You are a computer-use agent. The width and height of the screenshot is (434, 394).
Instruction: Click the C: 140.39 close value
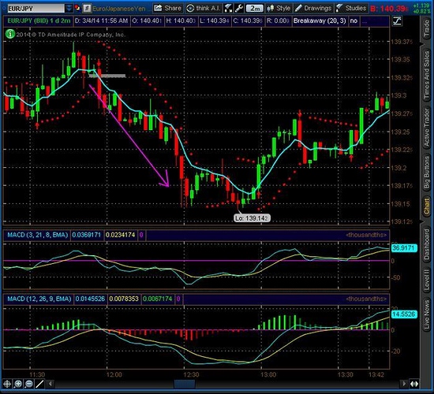tap(248, 20)
